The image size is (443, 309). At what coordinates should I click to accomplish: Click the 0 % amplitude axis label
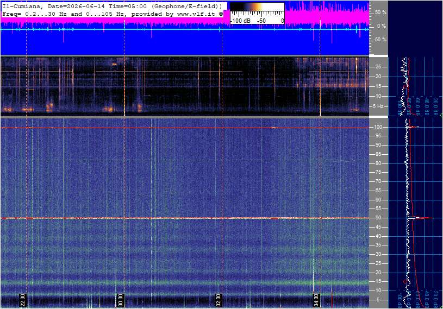[x=382, y=26]
